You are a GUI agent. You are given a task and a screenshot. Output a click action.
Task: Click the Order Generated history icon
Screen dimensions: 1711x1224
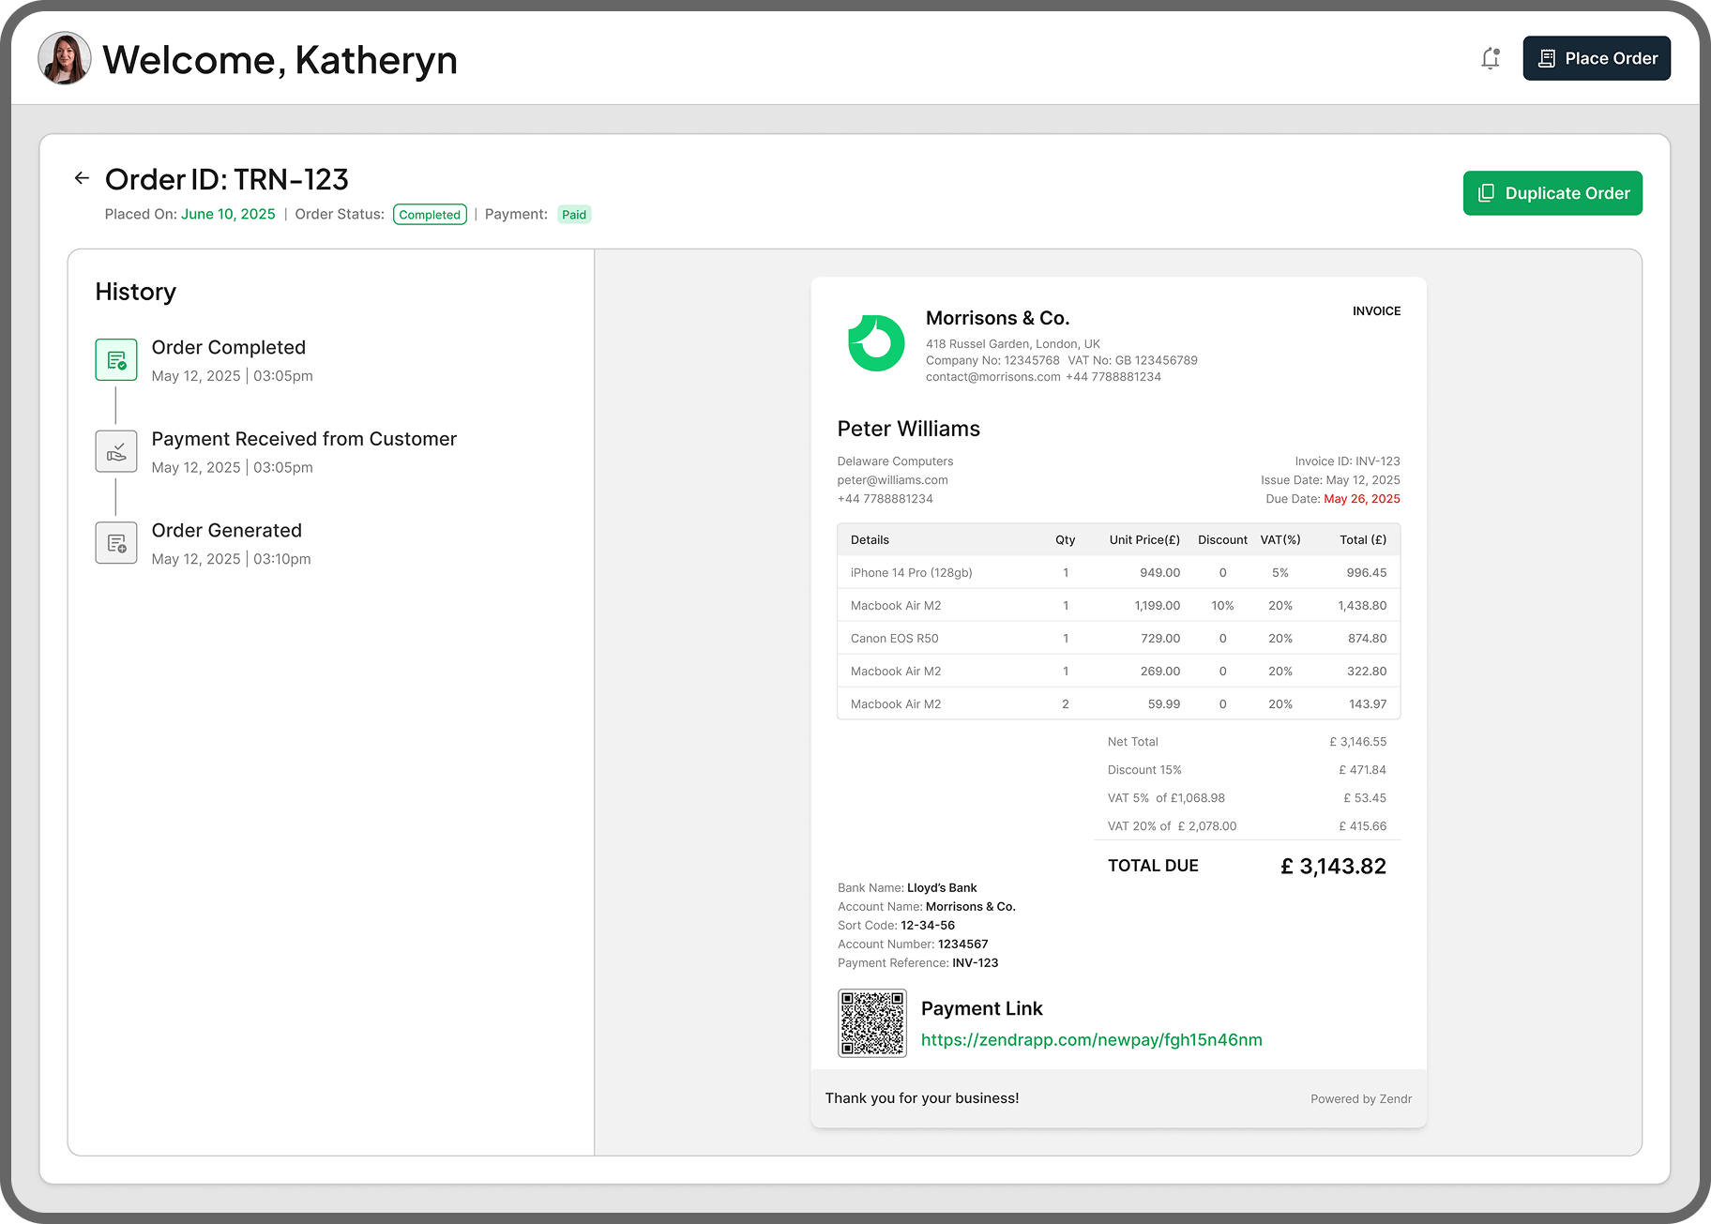click(115, 542)
